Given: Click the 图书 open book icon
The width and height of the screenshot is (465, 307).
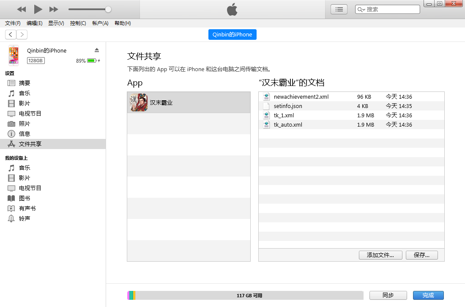Looking at the screenshot, I should point(11,198).
